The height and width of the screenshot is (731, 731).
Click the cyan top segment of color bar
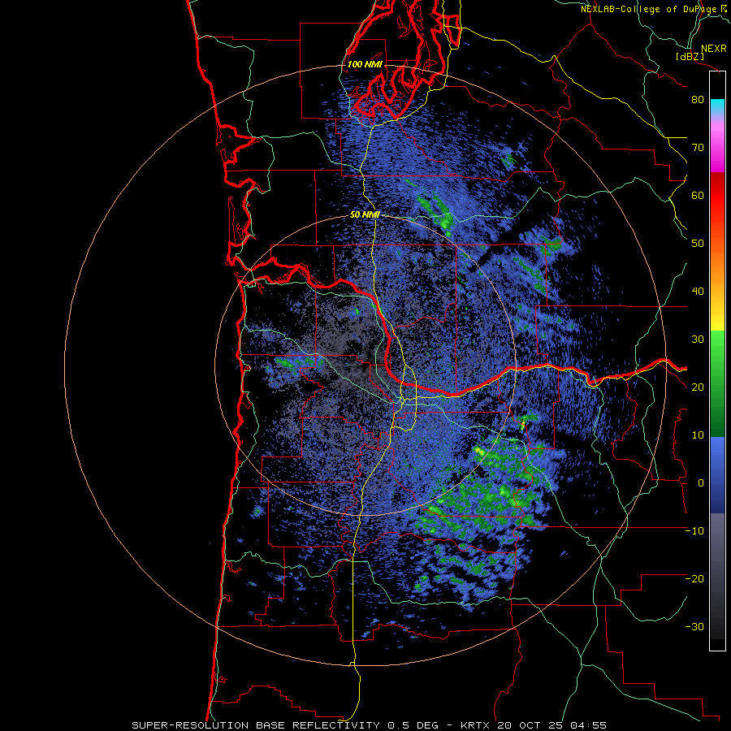coord(717,105)
